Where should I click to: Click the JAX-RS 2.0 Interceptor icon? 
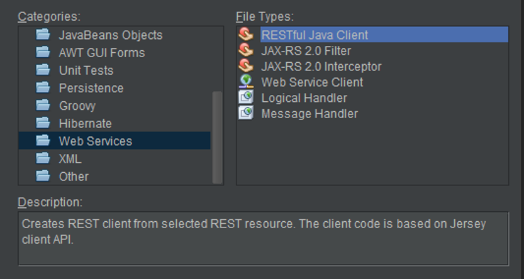pos(246,66)
